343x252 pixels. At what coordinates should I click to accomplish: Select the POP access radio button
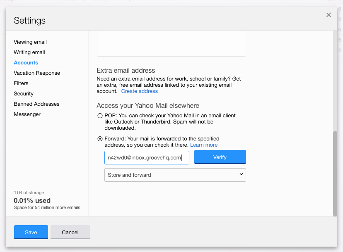click(100, 116)
